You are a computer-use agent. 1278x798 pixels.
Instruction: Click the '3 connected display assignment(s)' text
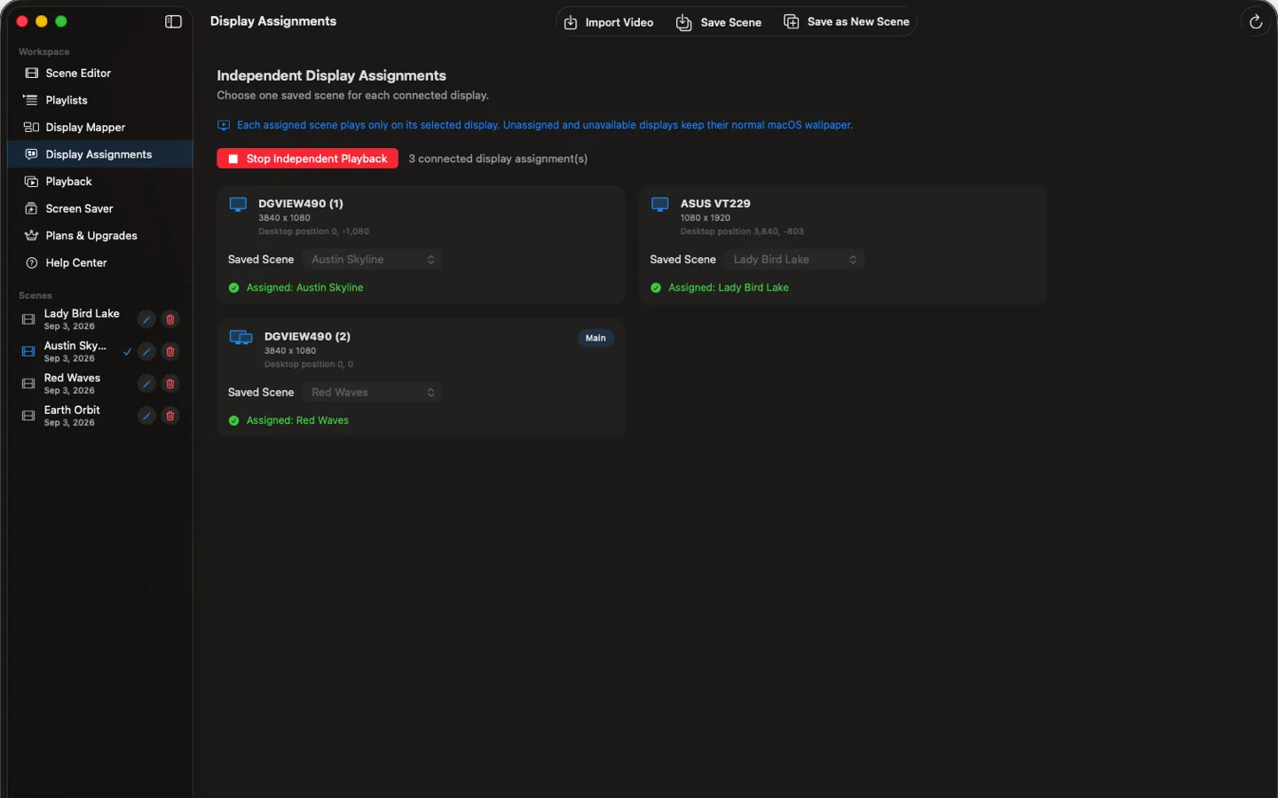[498, 159]
